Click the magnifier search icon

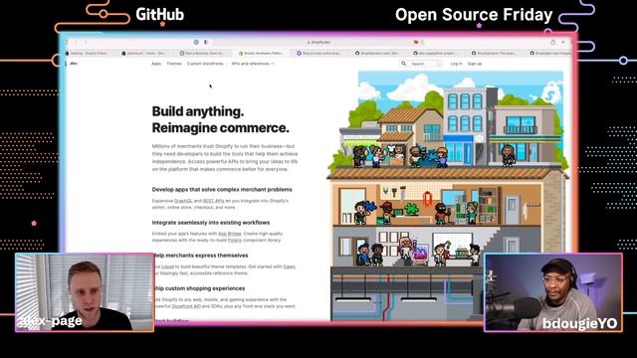tap(403, 64)
